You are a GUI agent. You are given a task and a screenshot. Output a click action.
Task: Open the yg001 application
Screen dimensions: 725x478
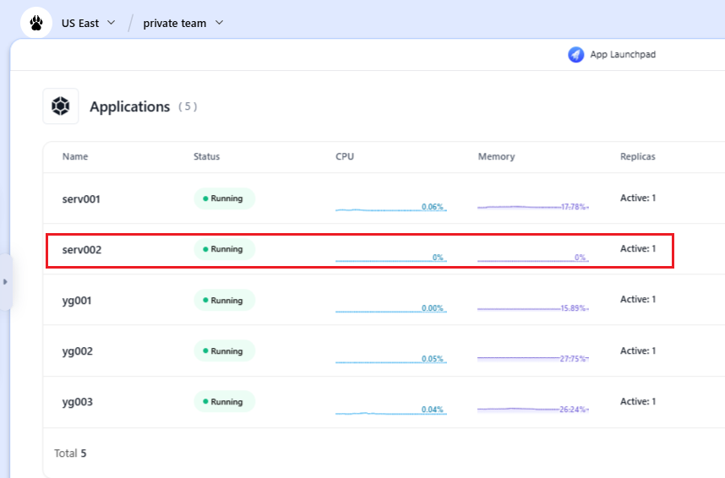tap(77, 301)
